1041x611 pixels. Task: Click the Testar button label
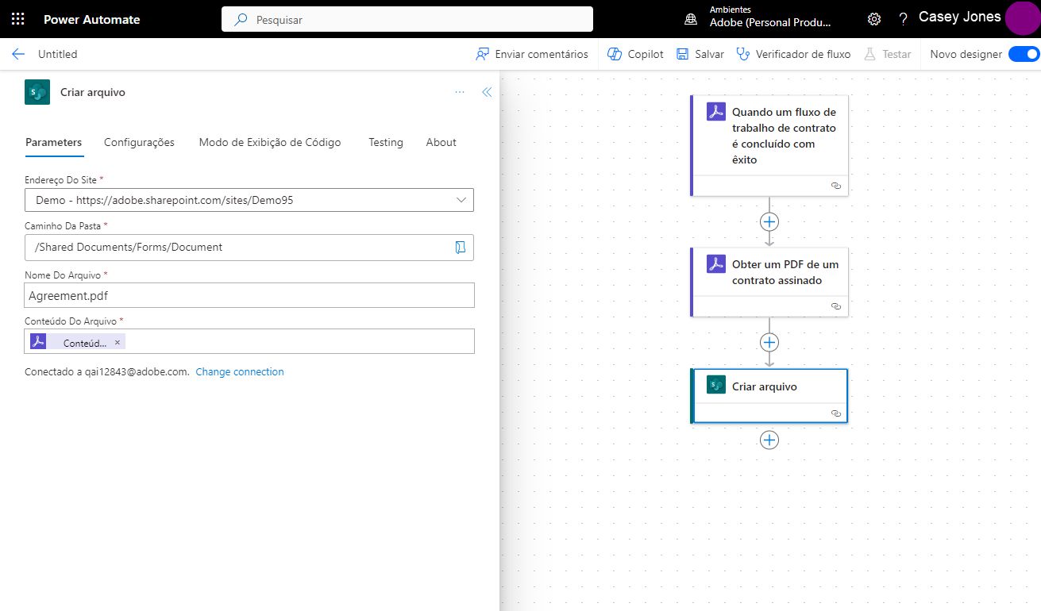coord(896,54)
